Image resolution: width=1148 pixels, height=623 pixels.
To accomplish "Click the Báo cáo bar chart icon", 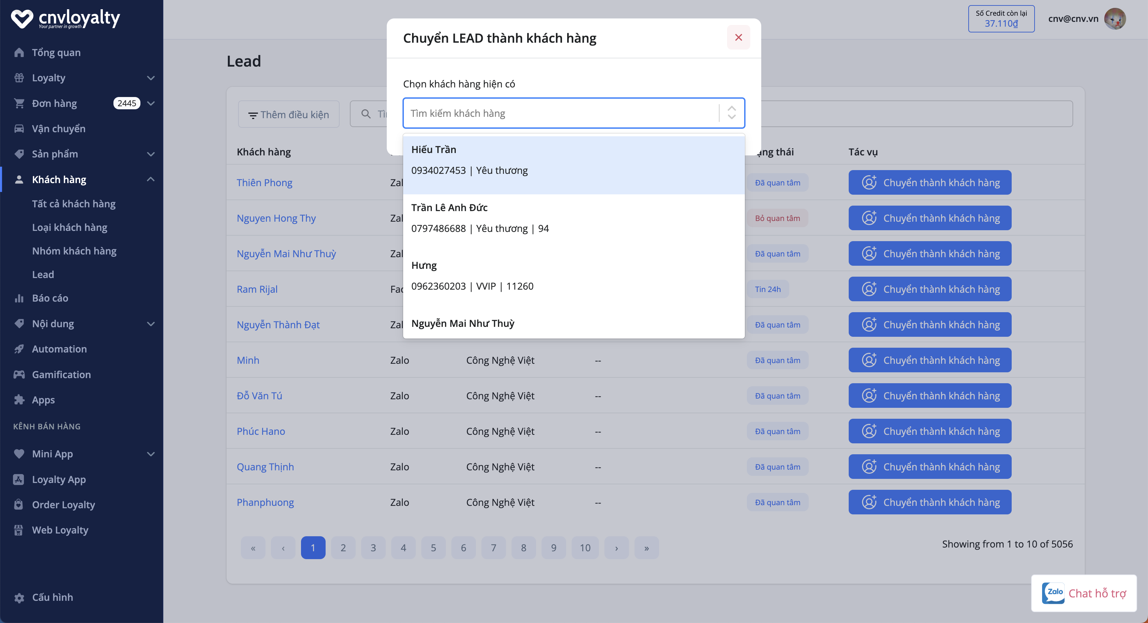I will (19, 298).
